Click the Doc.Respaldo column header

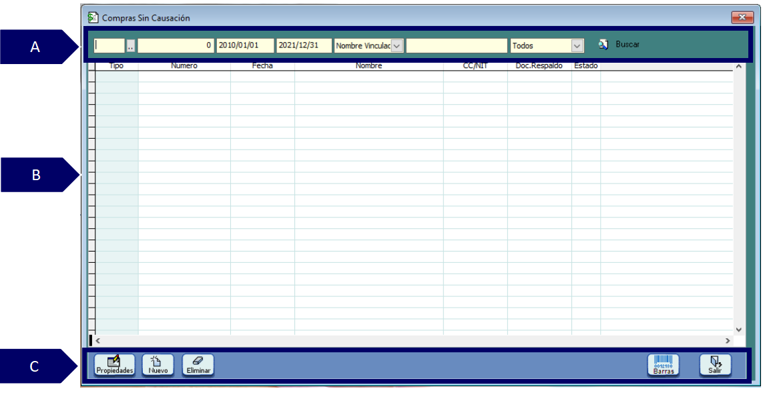tap(539, 65)
